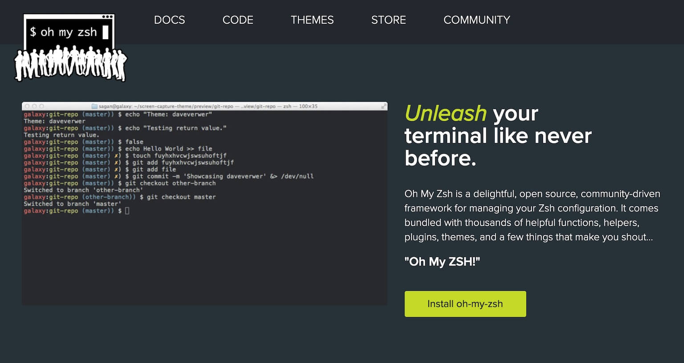Image resolution: width=684 pixels, height=363 pixels.
Task: Open the CODE menu item
Action: 238,20
